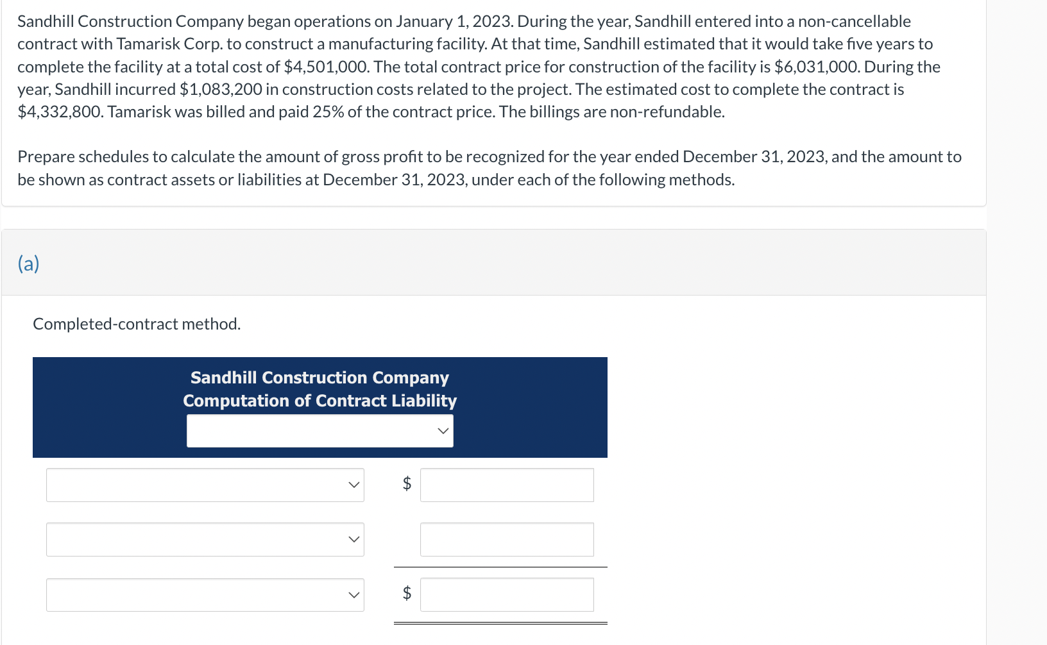Click inside the bottom total input field

[x=506, y=594]
